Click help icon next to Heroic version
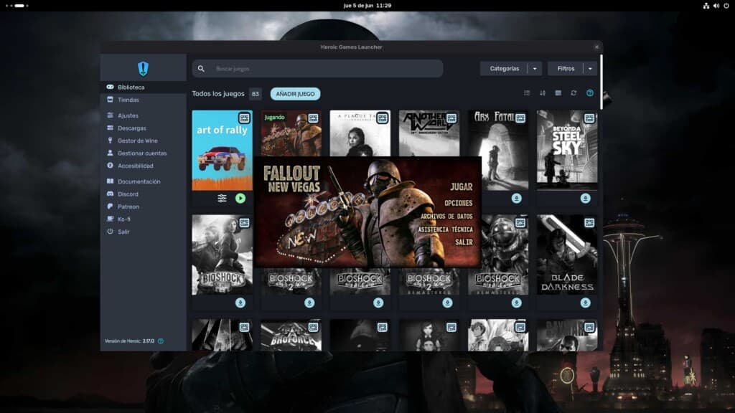This screenshot has height=413, width=735. 161,341
